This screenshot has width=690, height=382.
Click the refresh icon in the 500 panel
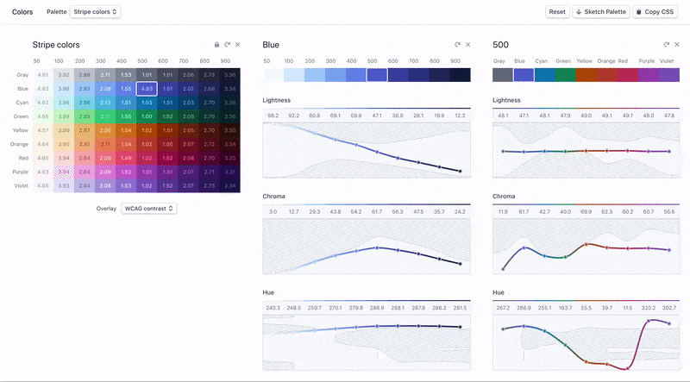(x=666, y=45)
